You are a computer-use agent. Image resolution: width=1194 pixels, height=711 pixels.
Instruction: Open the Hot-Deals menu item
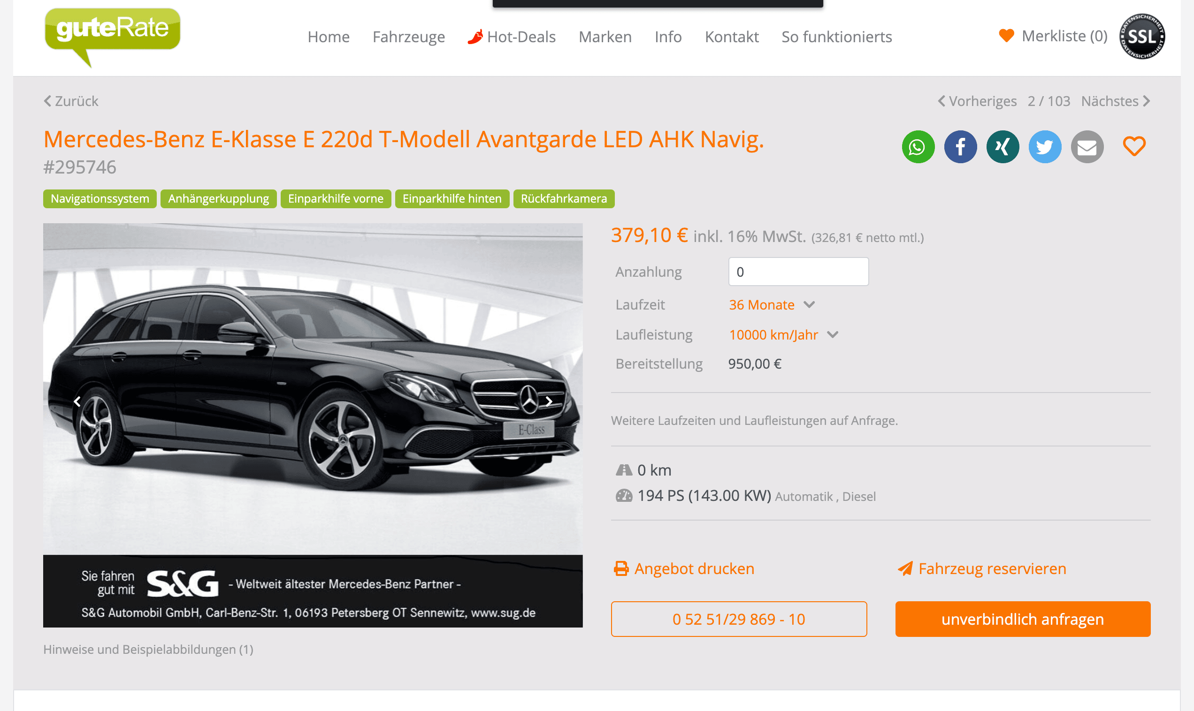coord(512,37)
